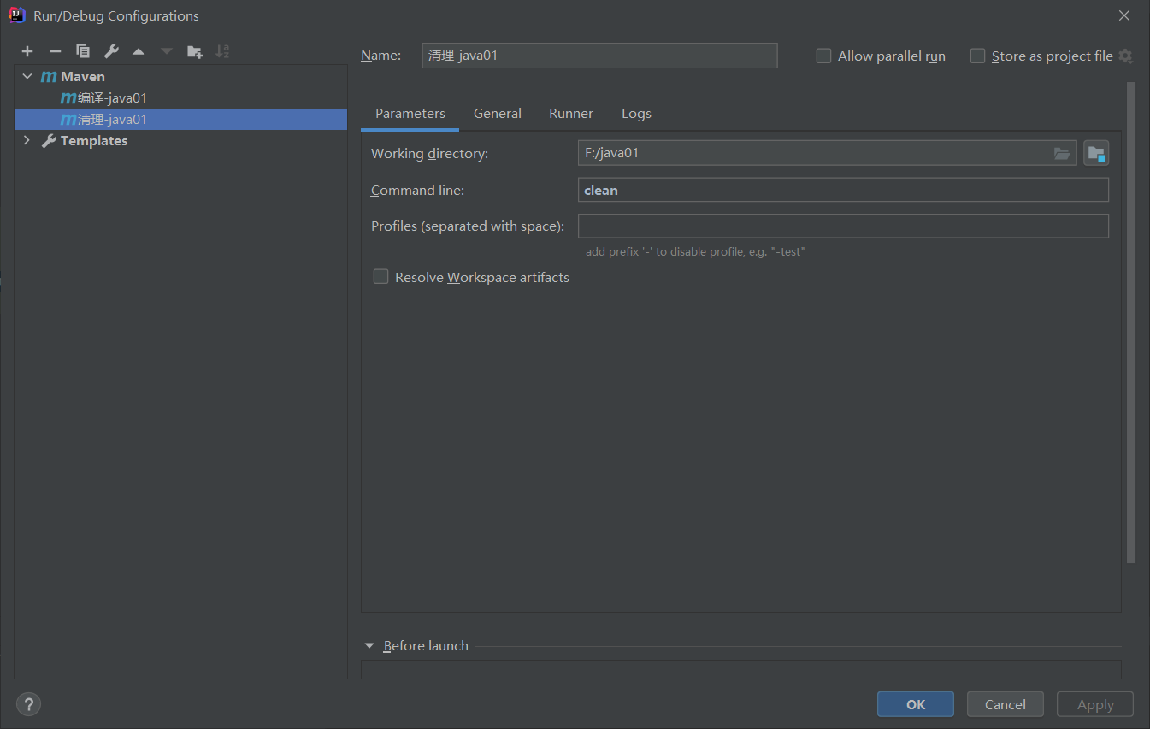Switch to General tab
This screenshot has height=729, width=1150.
498,114
